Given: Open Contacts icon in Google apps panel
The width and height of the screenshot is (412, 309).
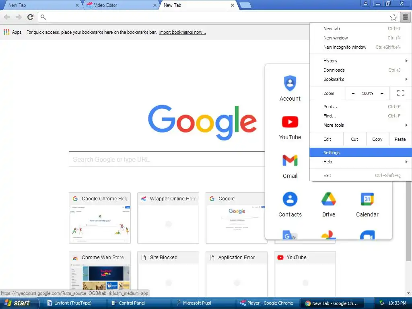Looking at the screenshot, I should 290,199.
